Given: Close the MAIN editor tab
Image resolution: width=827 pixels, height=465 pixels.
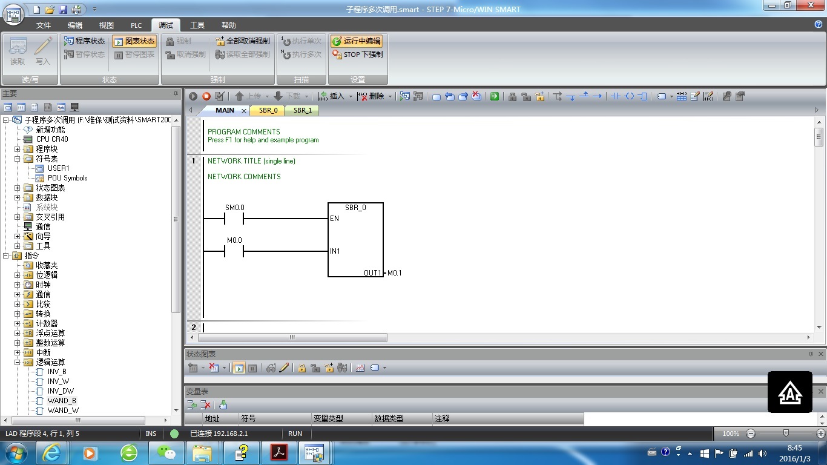Looking at the screenshot, I should coord(244,111).
